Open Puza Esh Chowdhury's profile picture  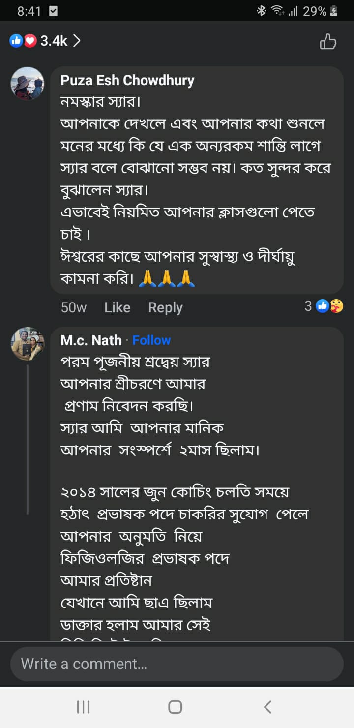28,84
